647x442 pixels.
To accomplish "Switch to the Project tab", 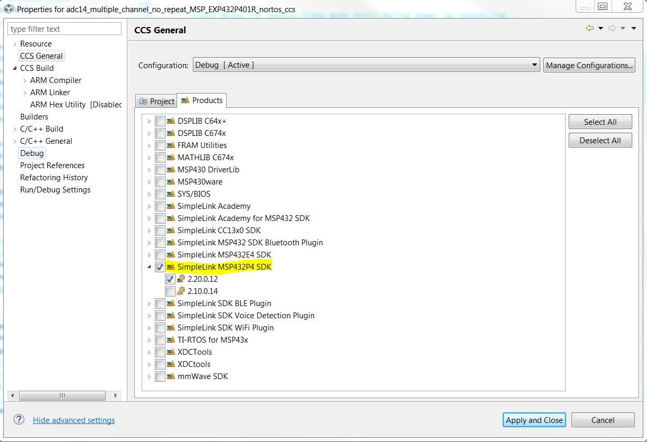I will coord(156,101).
